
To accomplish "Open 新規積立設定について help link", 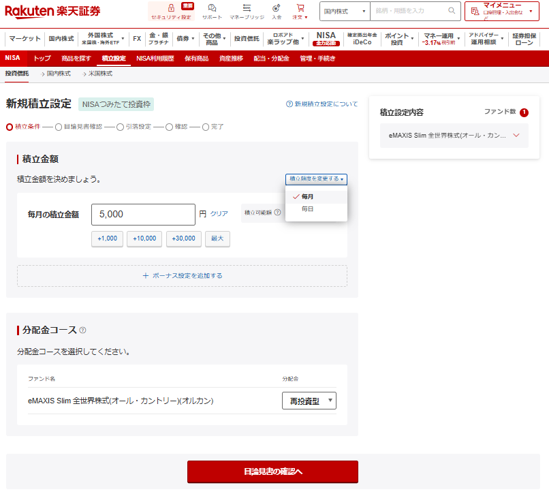I will (x=321, y=104).
